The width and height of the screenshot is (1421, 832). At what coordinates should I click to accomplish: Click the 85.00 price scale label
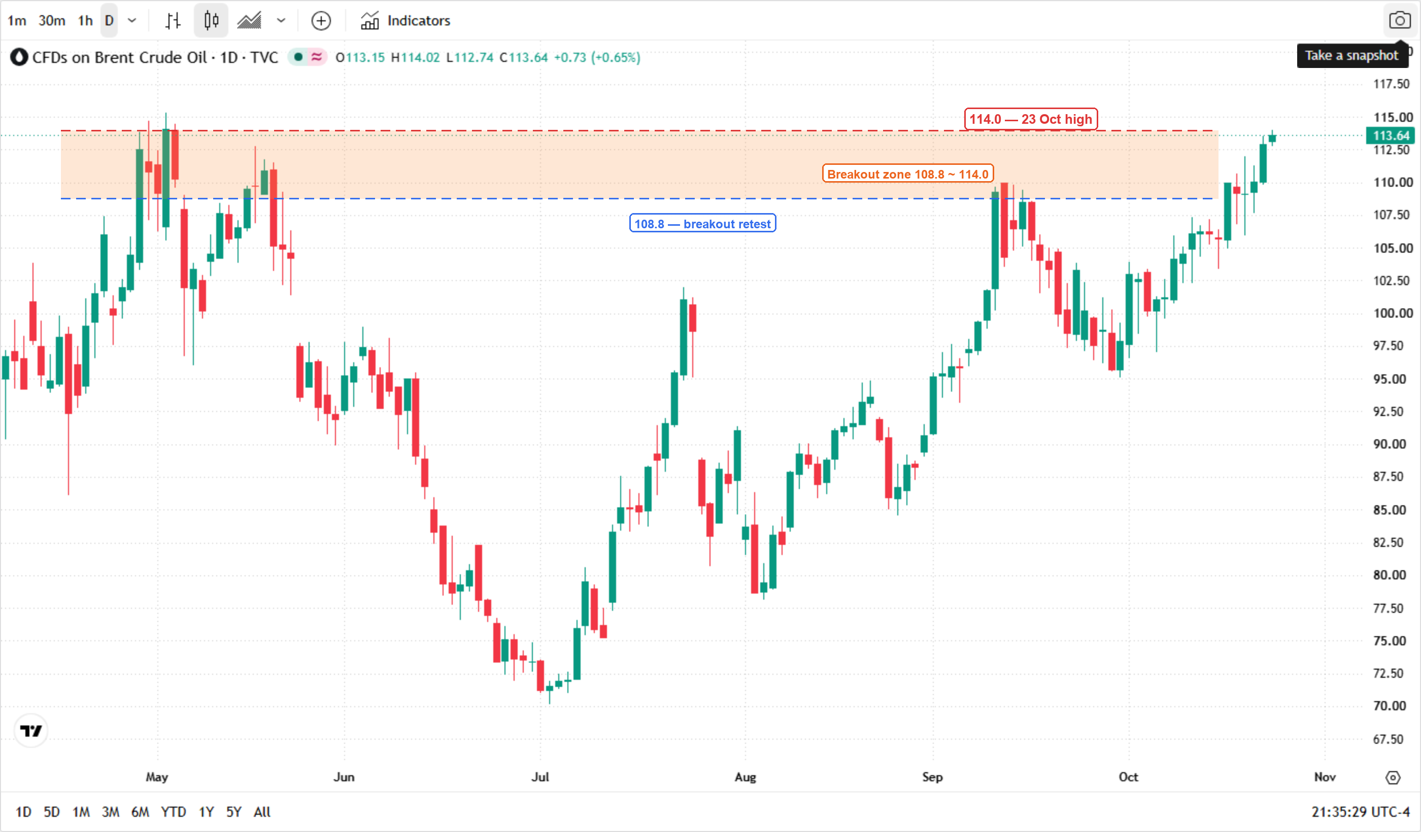(1390, 510)
